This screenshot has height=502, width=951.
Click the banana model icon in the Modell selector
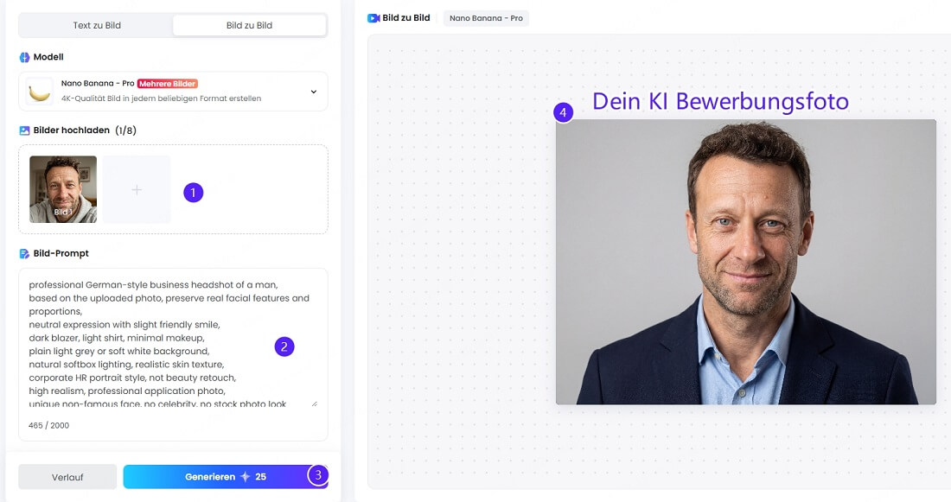(40, 91)
